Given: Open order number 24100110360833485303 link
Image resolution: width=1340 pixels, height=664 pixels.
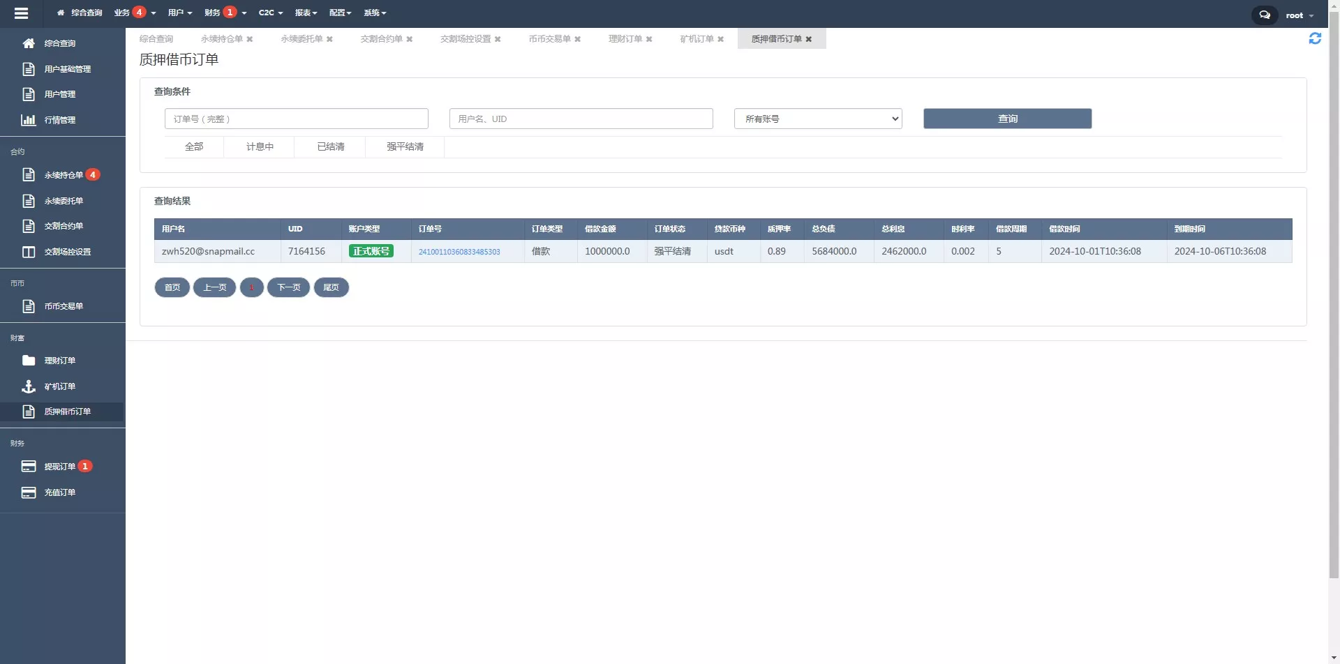Looking at the screenshot, I should pos(459,252).
